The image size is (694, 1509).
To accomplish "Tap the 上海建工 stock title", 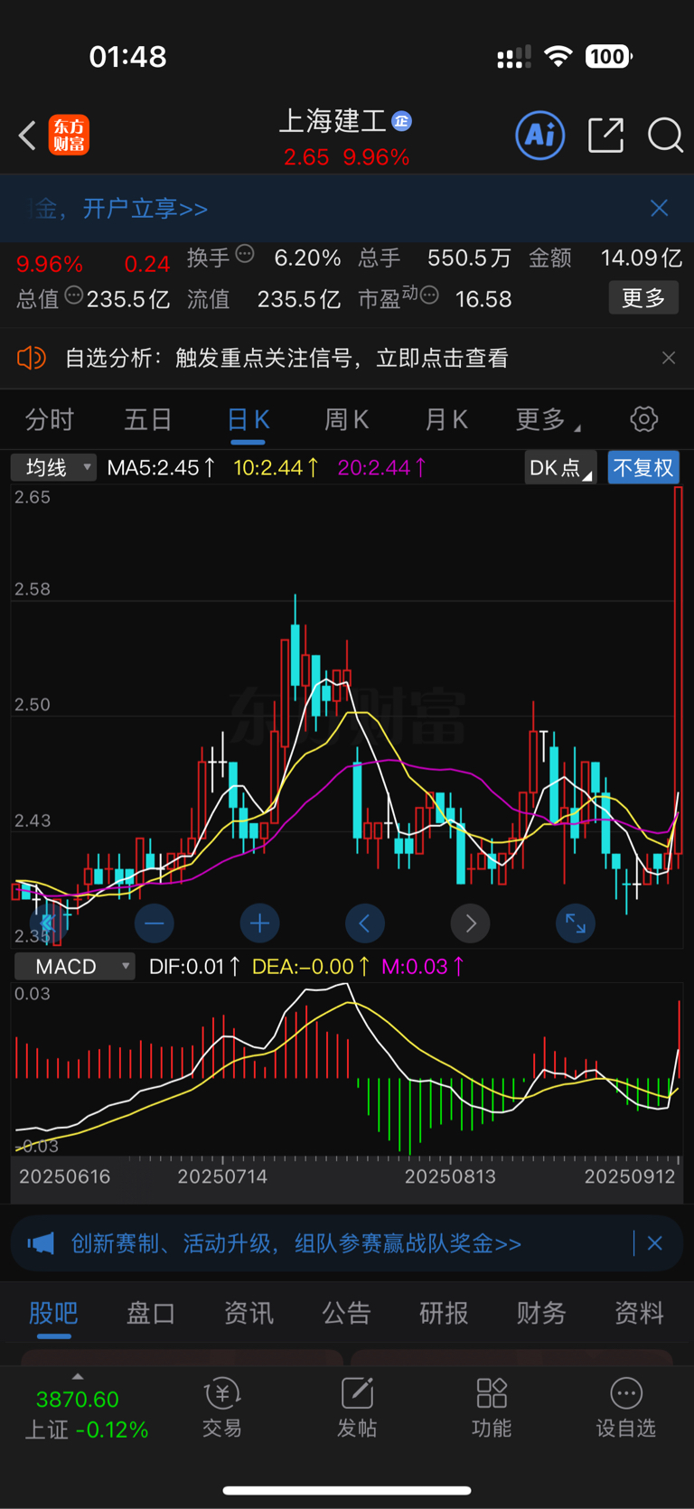I will [x=333, y=120].
